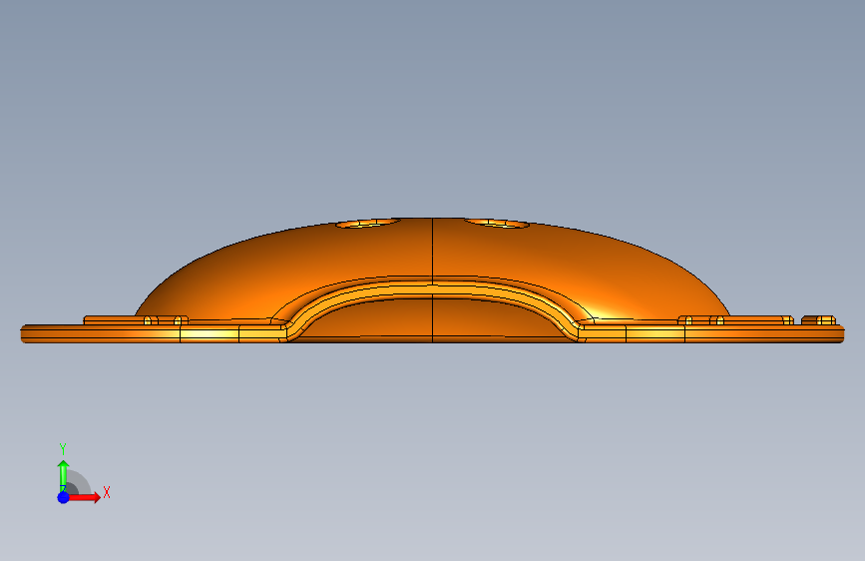Select the left oval hole atop the dome
This screenshot has width=865, height=561.
click(368, 223)
